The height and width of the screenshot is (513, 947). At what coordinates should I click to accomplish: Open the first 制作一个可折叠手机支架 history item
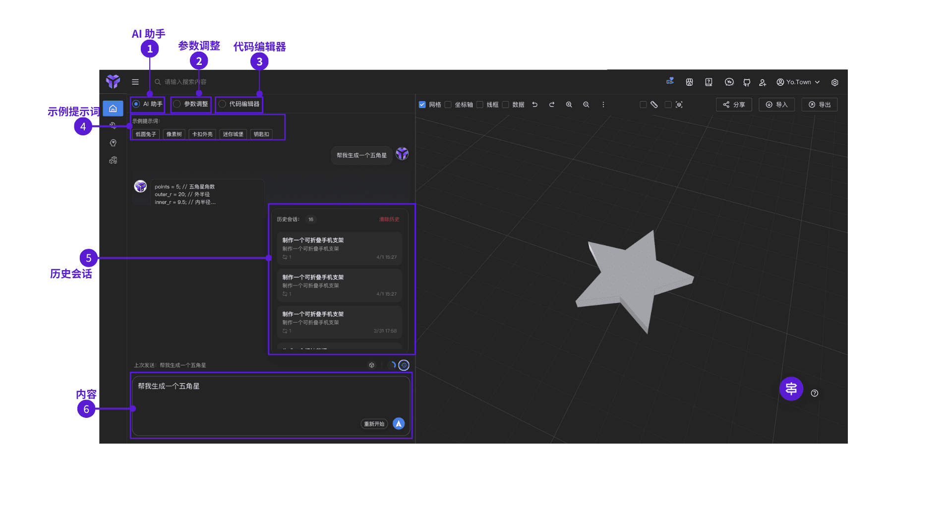(x=340, y=248)
